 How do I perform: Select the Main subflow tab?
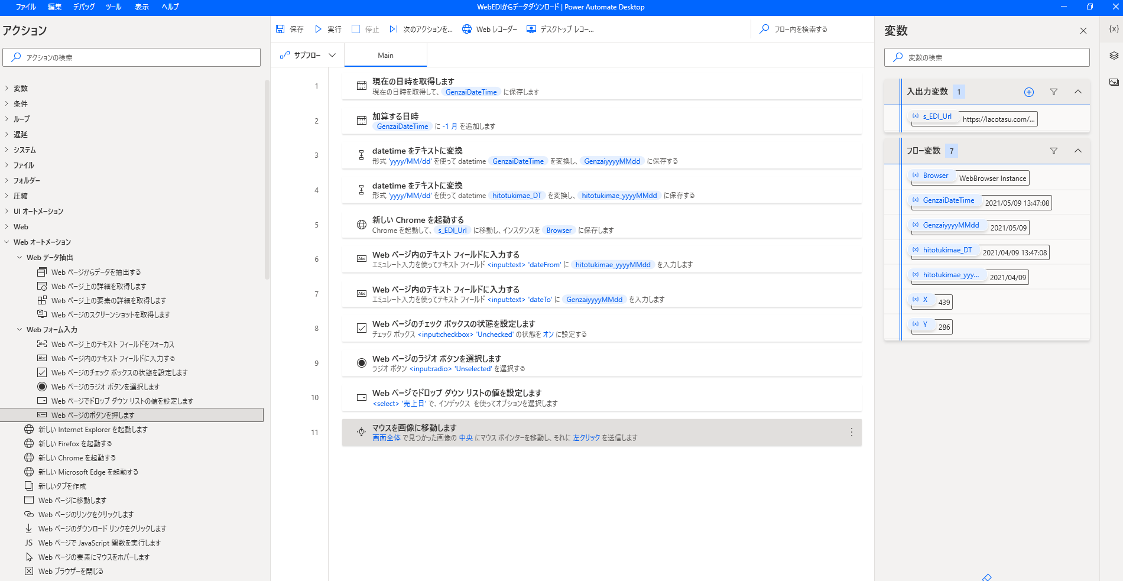[x=385, y=55]
